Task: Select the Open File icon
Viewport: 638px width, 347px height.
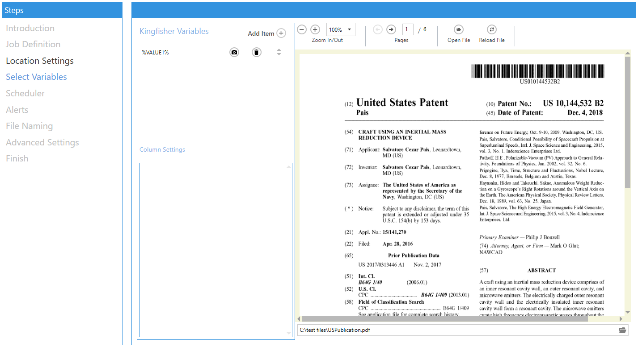Action: 458,29
